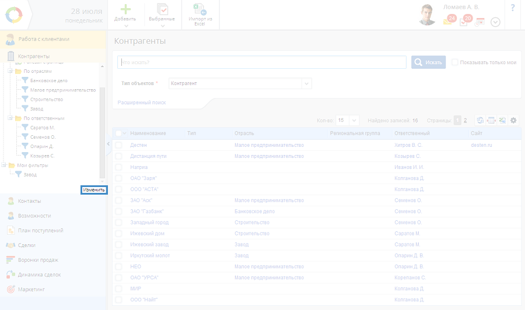525x310 pixels.
Task: Click the help question mark icon
Action: [513, 8]
